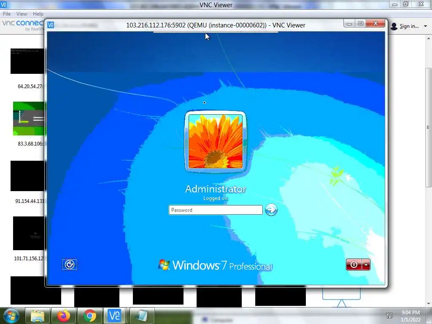The height and width of the screenshot is (324, 432).
Task: Open the Help menu
Action: click(x=38, y=14)
